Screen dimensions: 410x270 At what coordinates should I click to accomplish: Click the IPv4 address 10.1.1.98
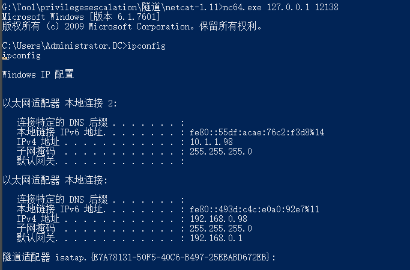point(211,142)
